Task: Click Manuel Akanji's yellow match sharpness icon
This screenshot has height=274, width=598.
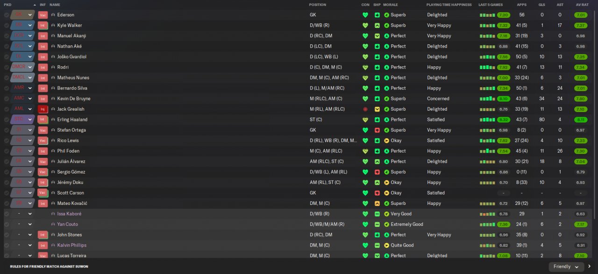Action: click(x=377, y=36)
